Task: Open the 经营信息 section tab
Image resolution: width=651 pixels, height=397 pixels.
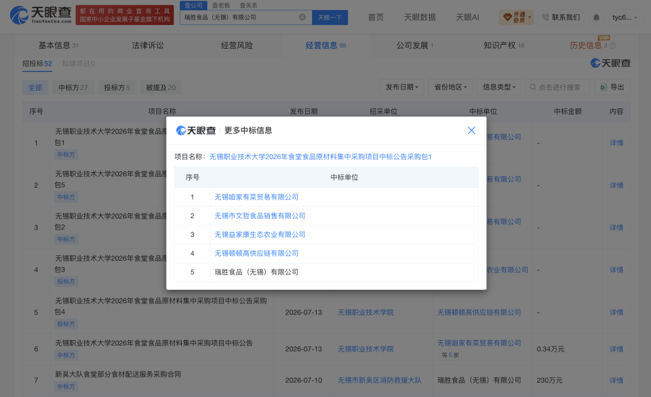Action: (x=326, y=45)
